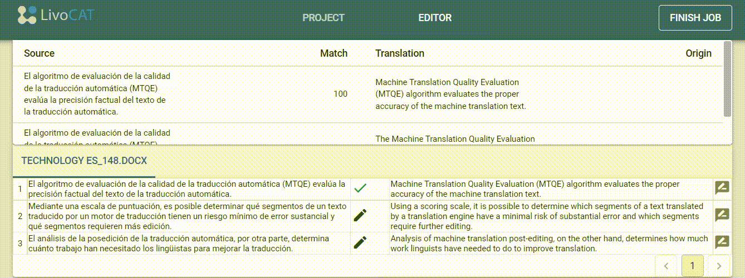
Task: Click the LivoCAT logo icon
Action: coord(27,16)
